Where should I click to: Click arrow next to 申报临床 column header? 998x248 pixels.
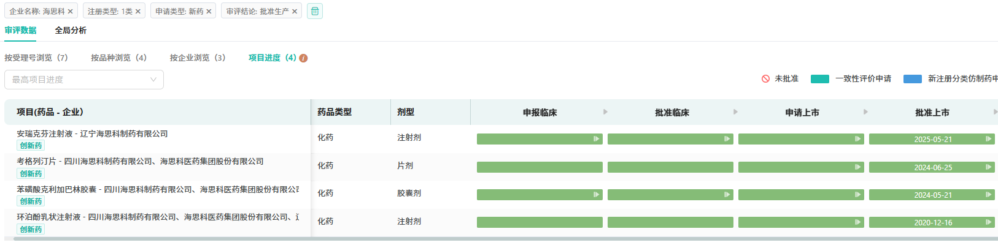coord(605,112)
